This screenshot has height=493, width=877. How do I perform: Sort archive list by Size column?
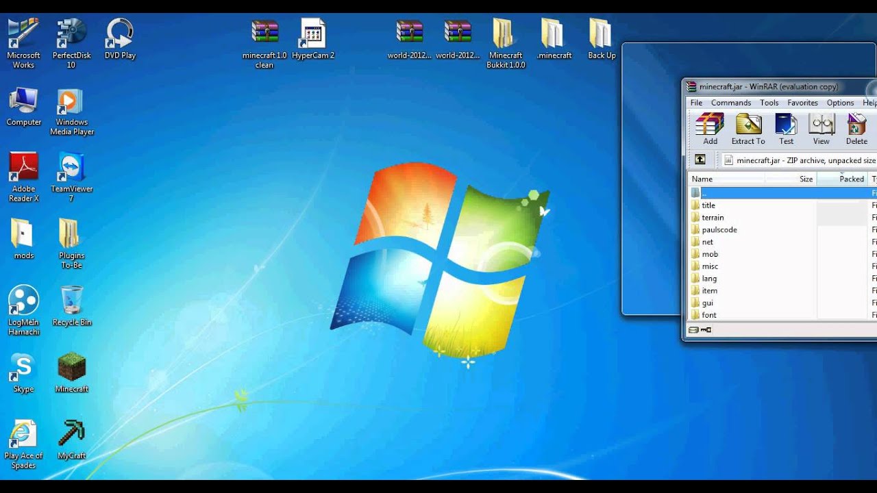pos(791,179)
